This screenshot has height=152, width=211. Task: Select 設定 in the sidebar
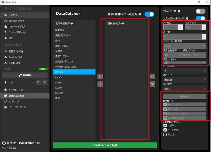25,38
